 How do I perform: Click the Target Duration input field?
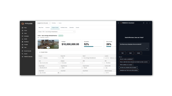pos(93,68)
